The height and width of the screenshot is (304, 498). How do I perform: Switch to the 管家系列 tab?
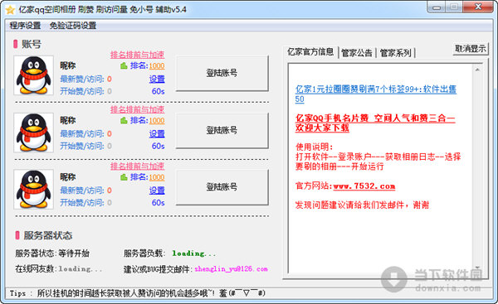pos(395,53)
